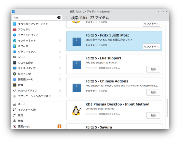Click the Fcitx 5 Mozc package icon

77,42
